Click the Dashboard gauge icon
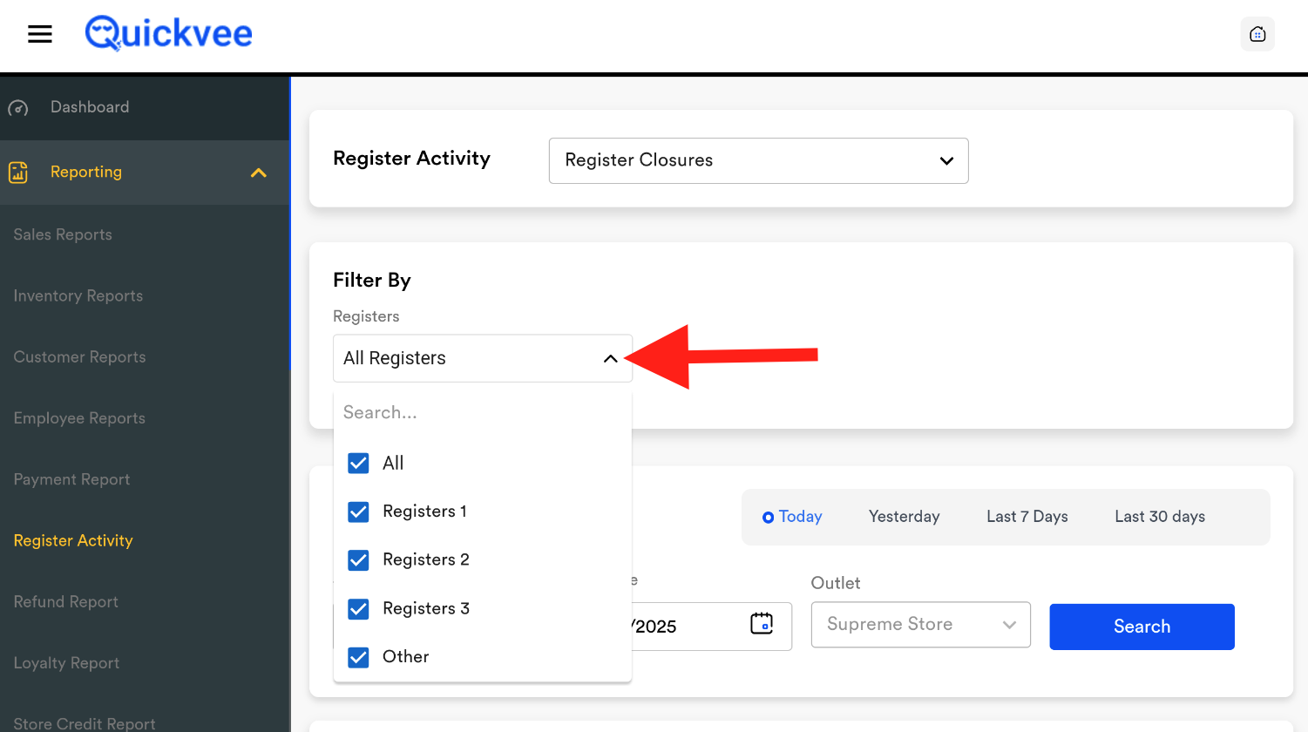This screenshot has width=1308, height=732. coord(18,108)
